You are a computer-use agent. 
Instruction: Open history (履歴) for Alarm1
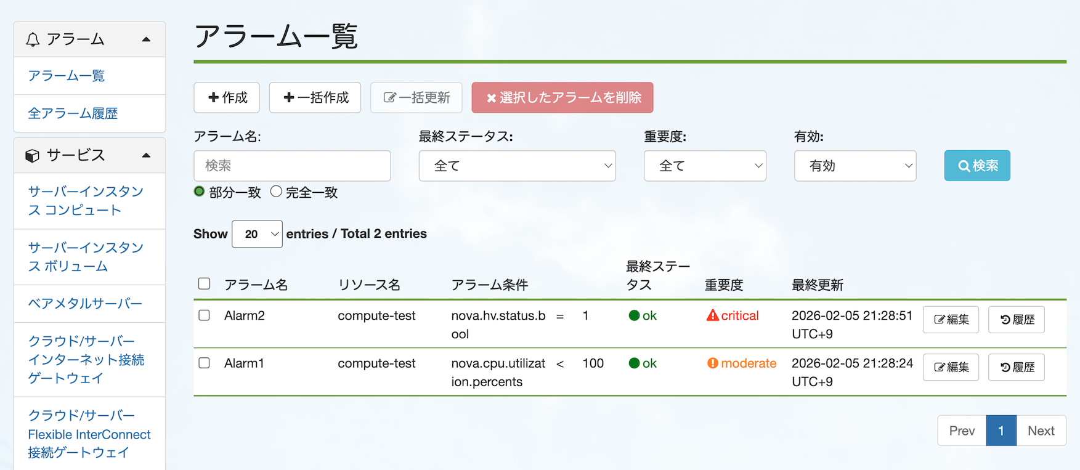coord(1016,367)
